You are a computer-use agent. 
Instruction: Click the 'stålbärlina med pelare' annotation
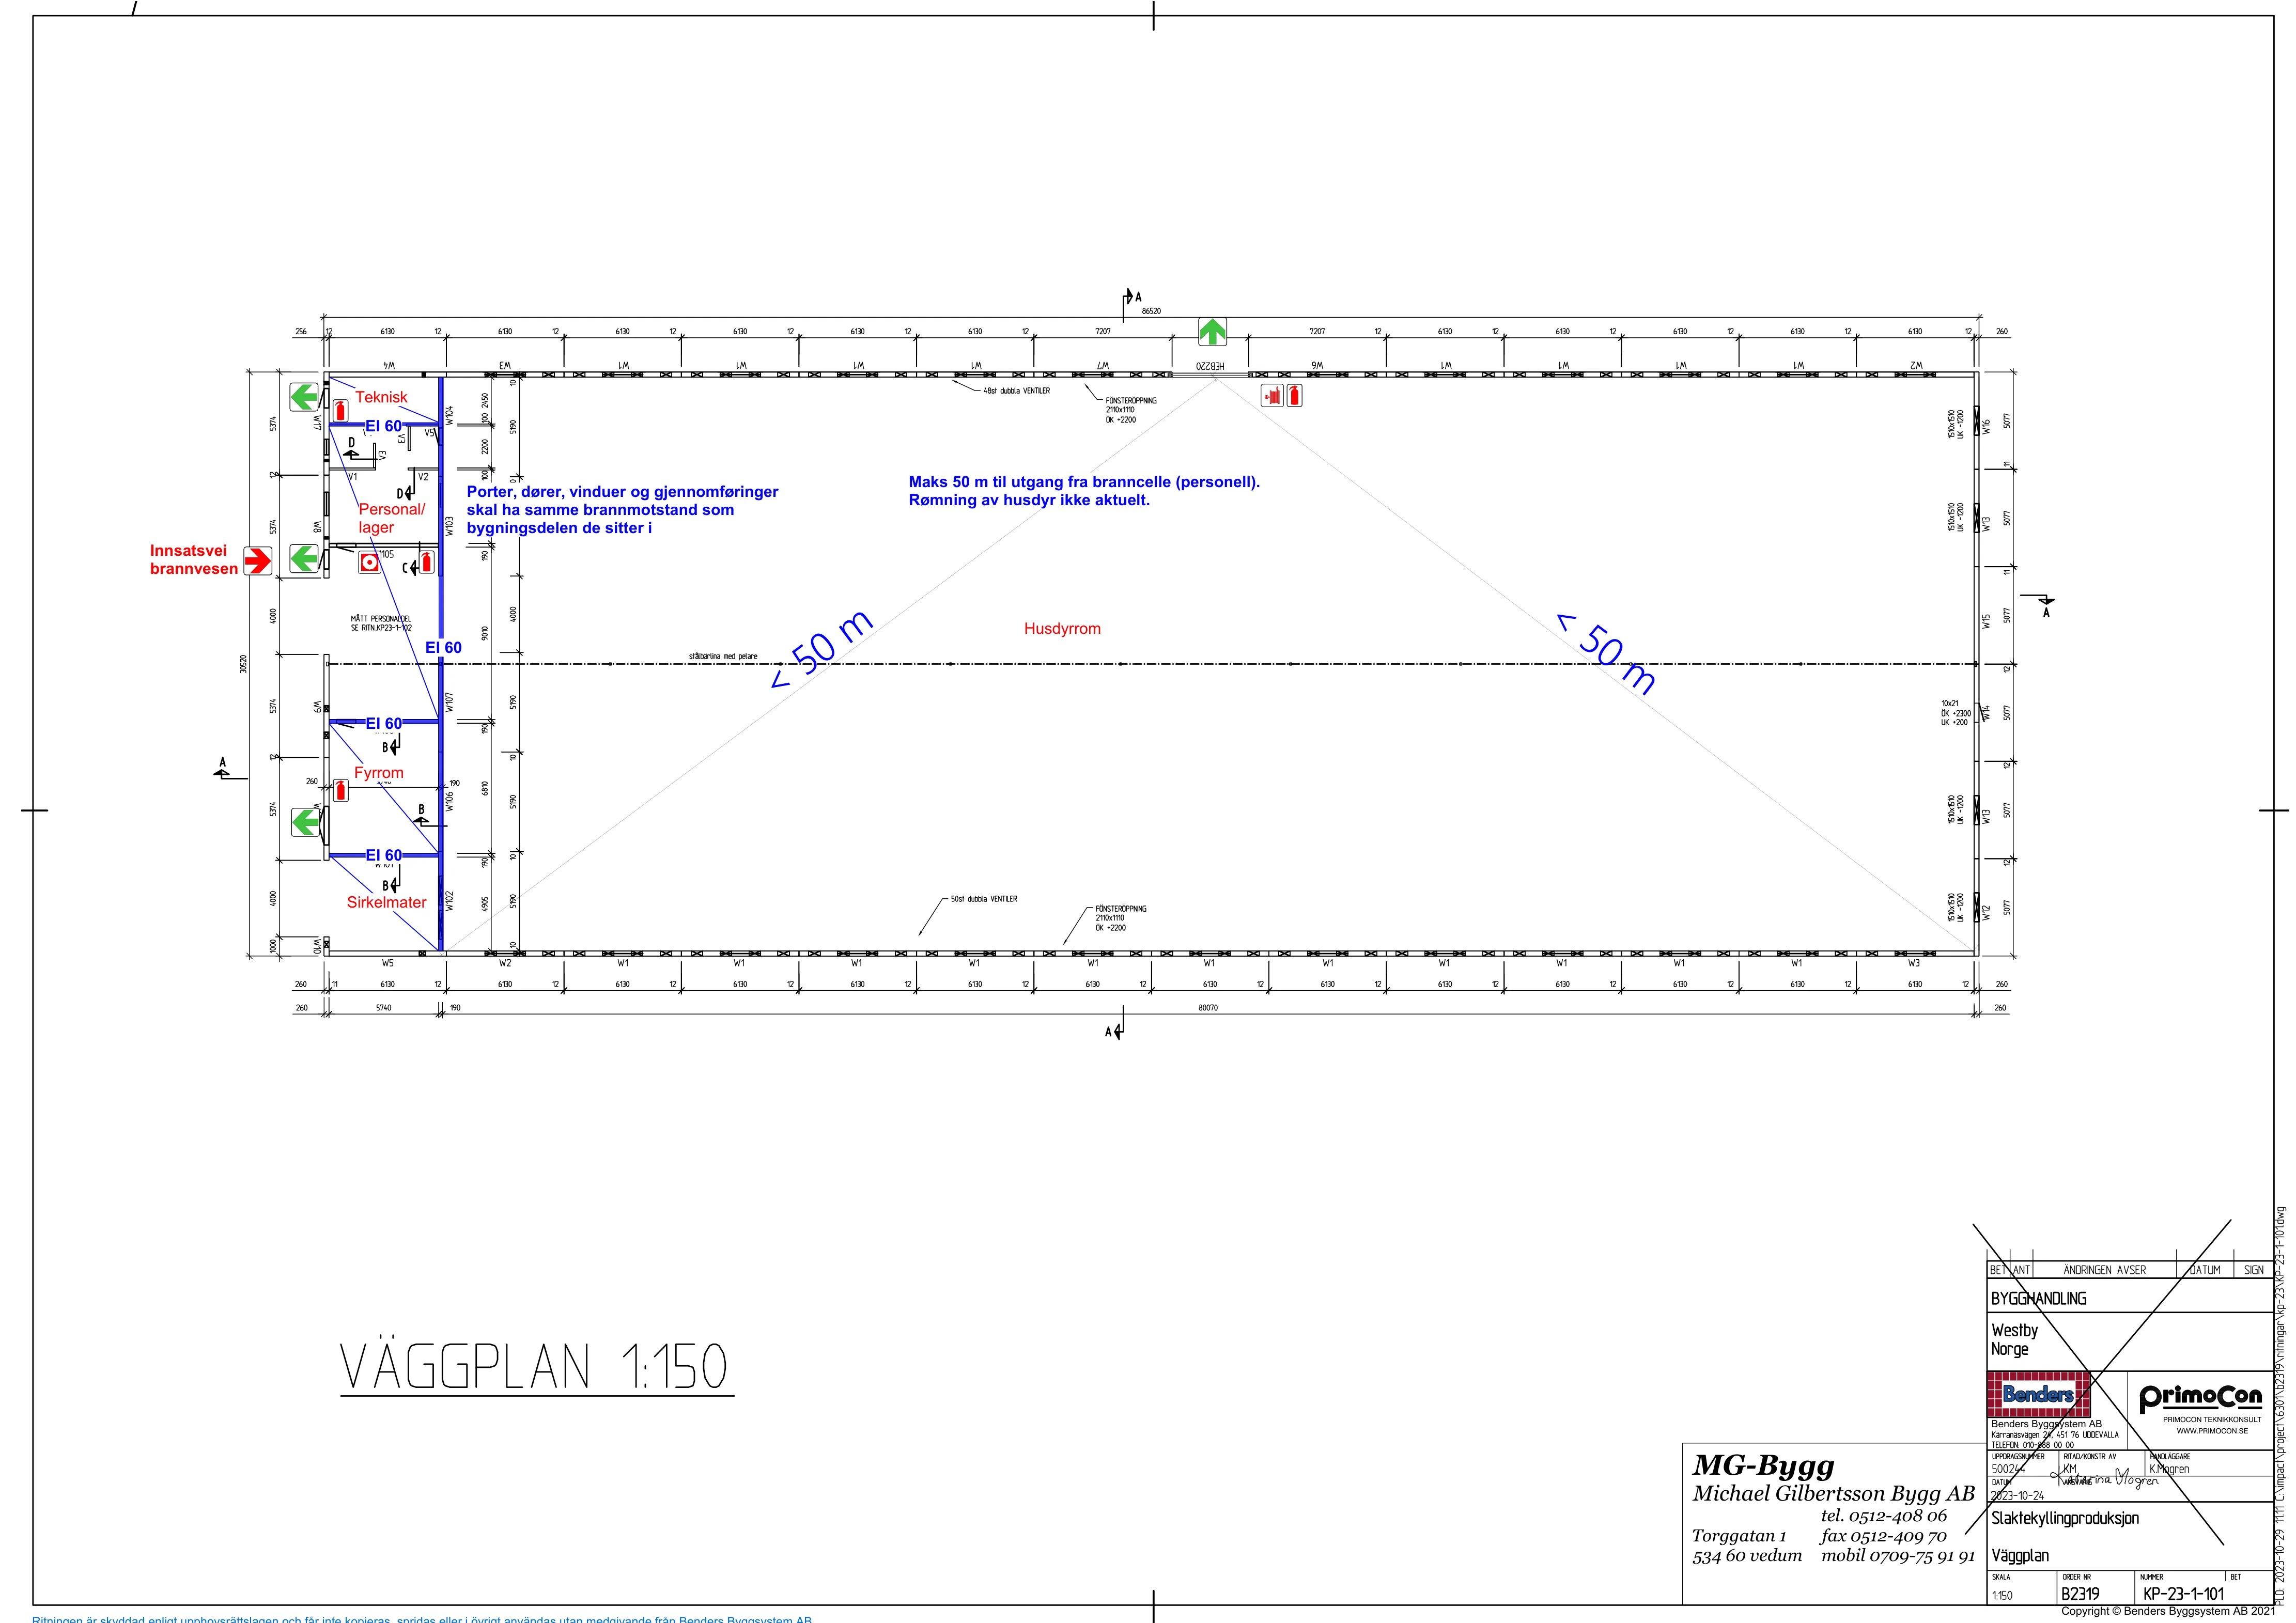723,657
